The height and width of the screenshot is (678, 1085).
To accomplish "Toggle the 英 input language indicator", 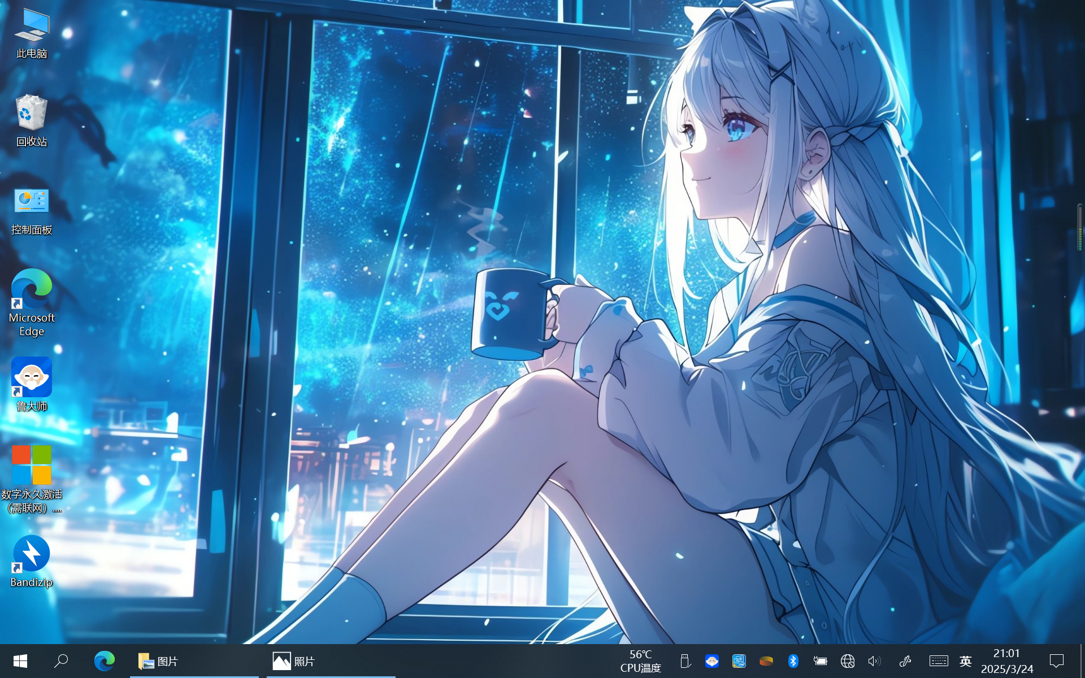I will coord(965,660).
